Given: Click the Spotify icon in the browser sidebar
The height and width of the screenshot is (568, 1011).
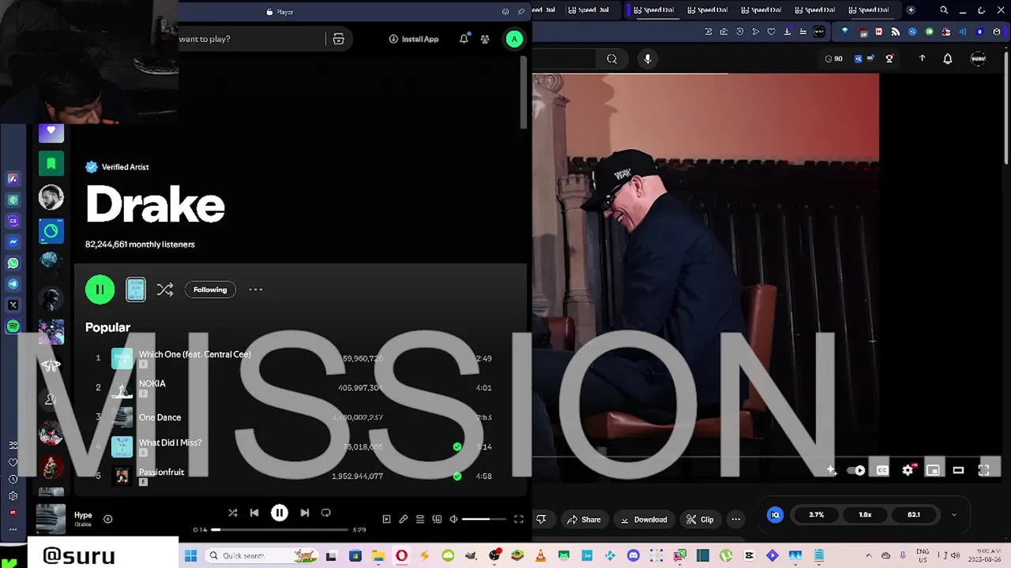Looking at the screenshot, I should pos(13,326).
